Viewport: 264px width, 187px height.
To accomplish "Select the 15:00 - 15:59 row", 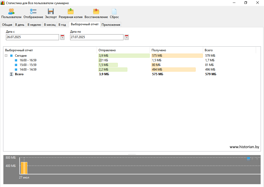I will 28,65.
